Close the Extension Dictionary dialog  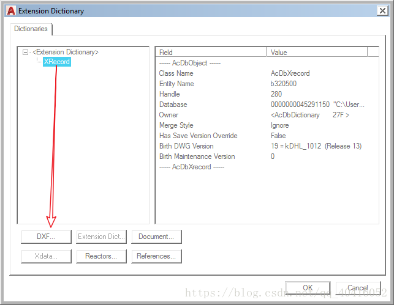coord(382,11)
